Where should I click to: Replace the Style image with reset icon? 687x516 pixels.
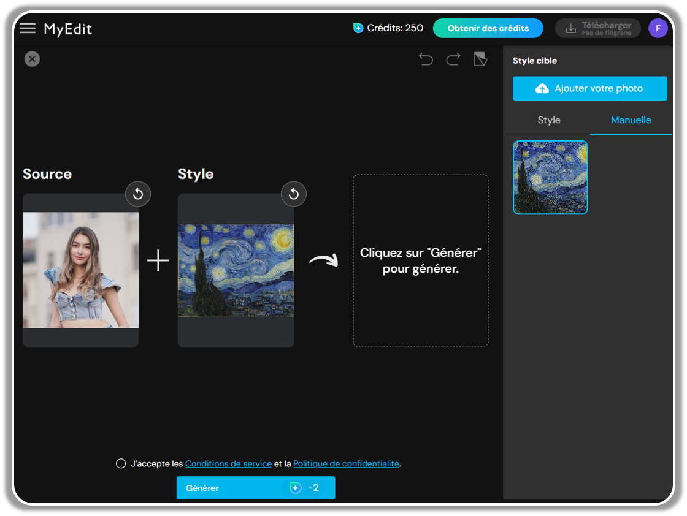tap(294, 194)
